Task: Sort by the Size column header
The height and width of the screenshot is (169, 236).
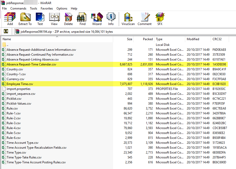Action: click(x=123, y=39)
